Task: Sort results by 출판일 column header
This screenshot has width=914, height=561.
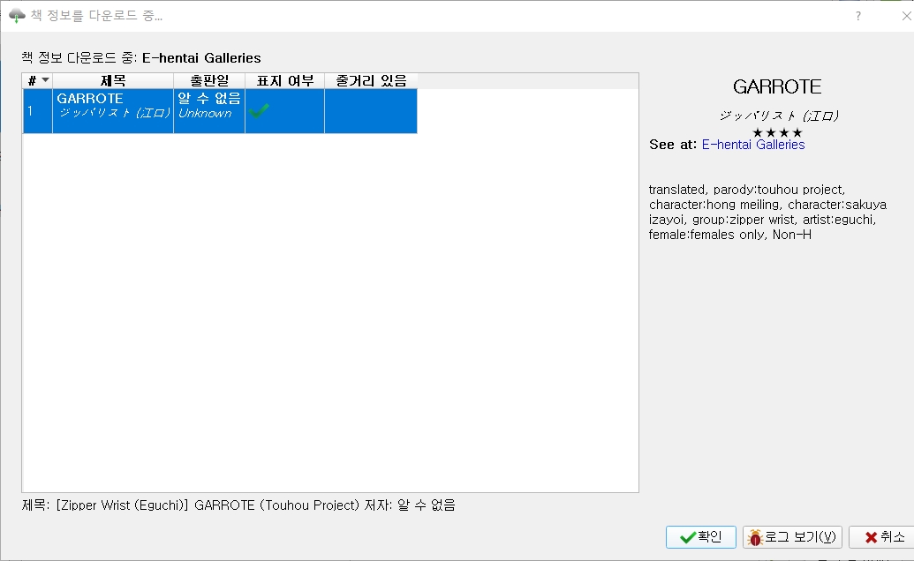Action: coord(209,80)
